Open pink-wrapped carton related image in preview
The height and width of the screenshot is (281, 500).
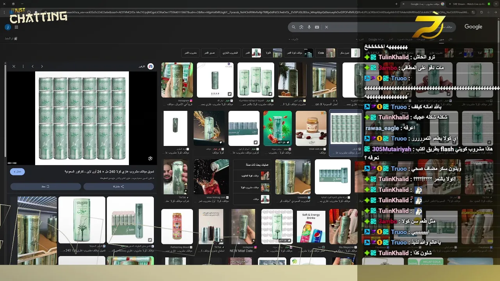point(130,220)
